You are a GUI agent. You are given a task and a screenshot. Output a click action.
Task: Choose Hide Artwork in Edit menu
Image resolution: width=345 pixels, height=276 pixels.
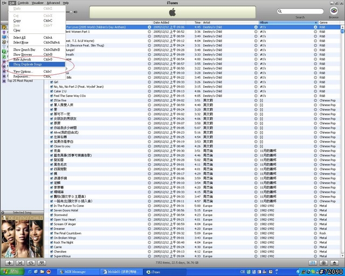[x=37, y=59]
